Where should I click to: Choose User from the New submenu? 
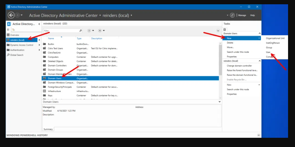click(268, 52)
